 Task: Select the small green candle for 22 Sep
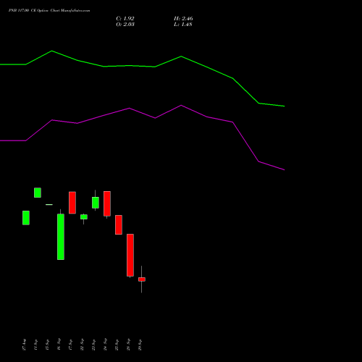coord(84,217)
